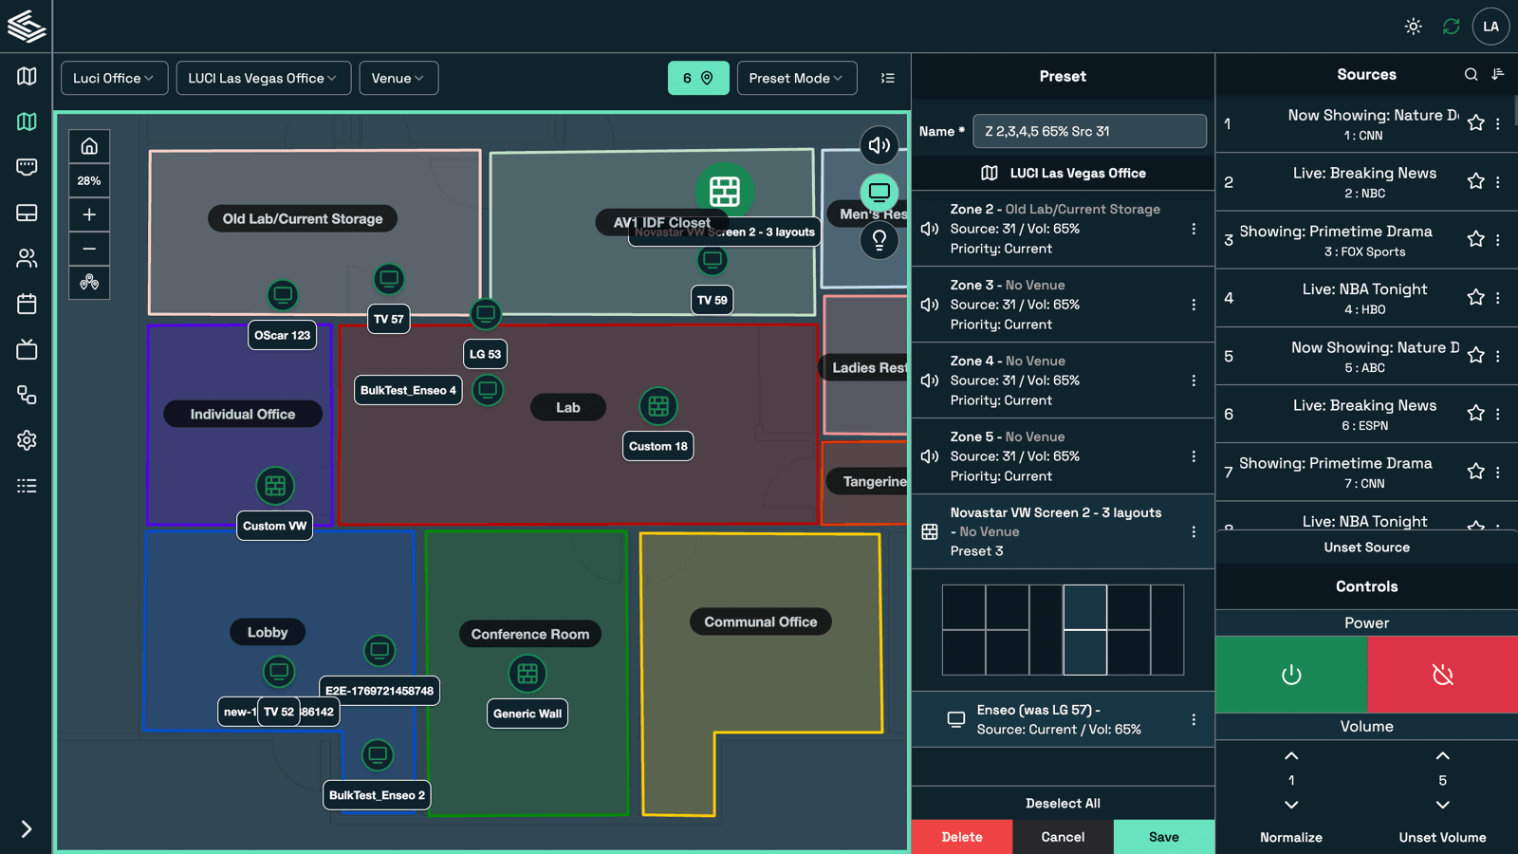Viewport: 1518px width, 854px height.
Task: Toggle the display screen filter on map
Action: coord(879,192)
